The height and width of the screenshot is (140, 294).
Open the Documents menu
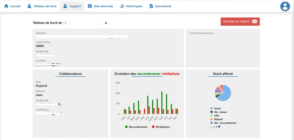(160, 6)
